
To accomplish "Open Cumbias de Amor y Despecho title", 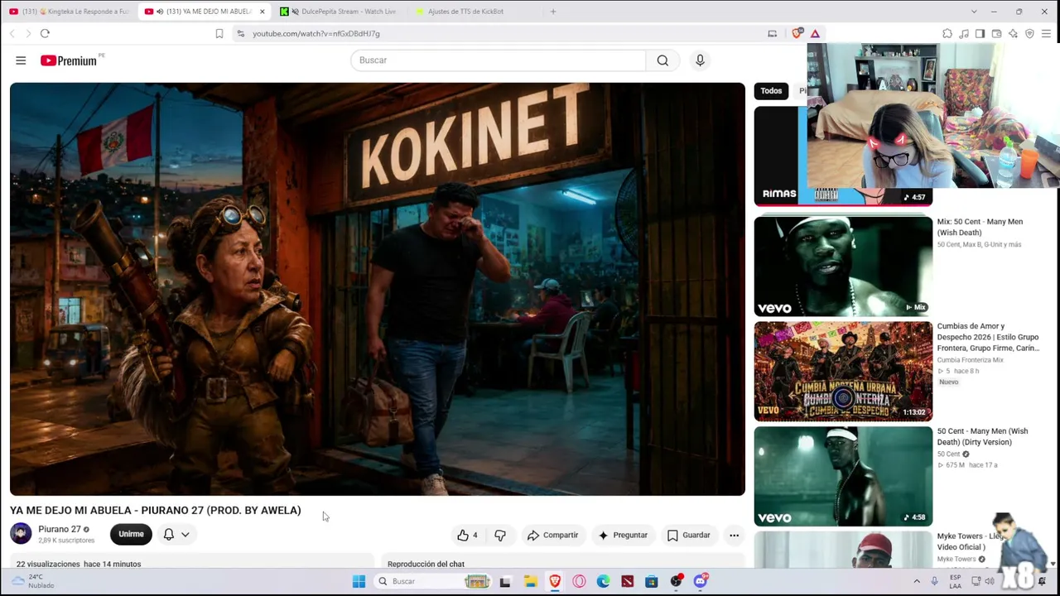I will point(988,337).
